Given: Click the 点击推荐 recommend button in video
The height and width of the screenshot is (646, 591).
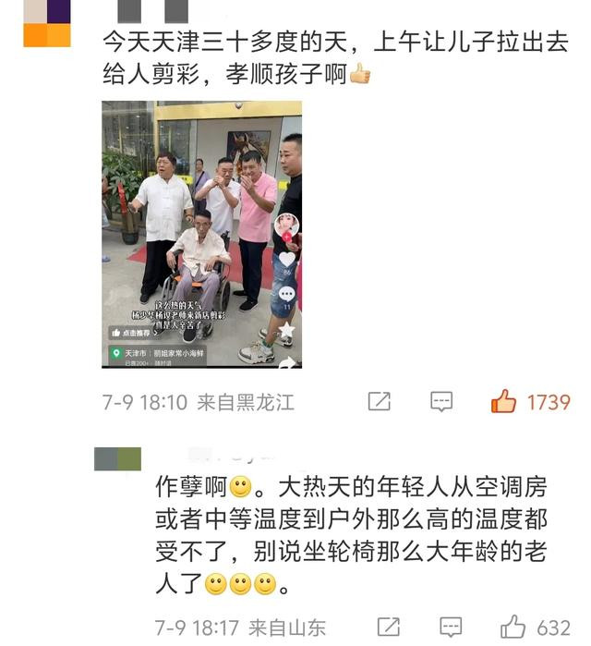Looking at the screenshot, I should coord(133,333).
